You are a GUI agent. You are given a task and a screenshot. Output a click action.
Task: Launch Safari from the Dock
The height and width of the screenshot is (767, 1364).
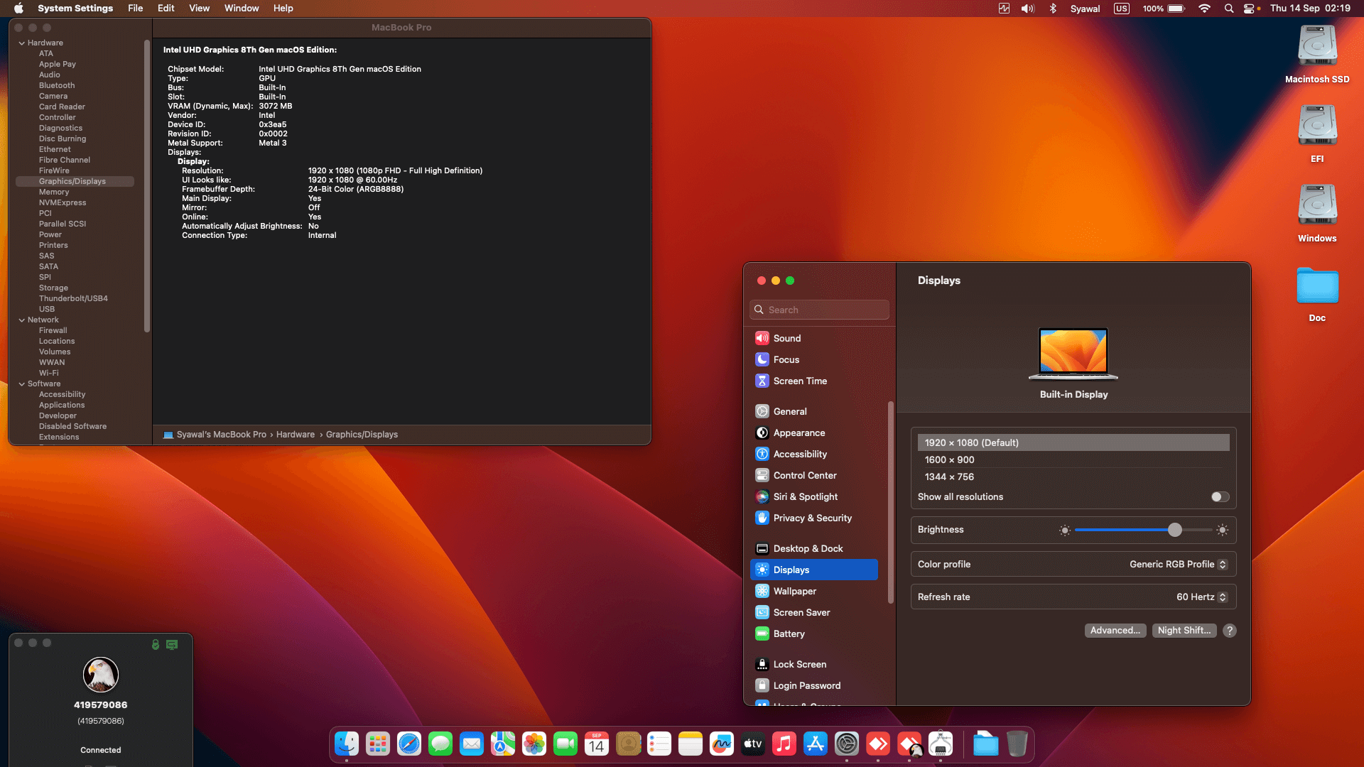(408, 744)
